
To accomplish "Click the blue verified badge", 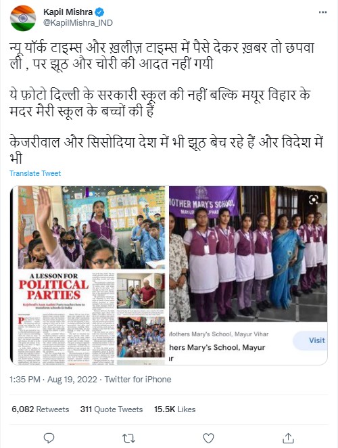I will [99, 12].
